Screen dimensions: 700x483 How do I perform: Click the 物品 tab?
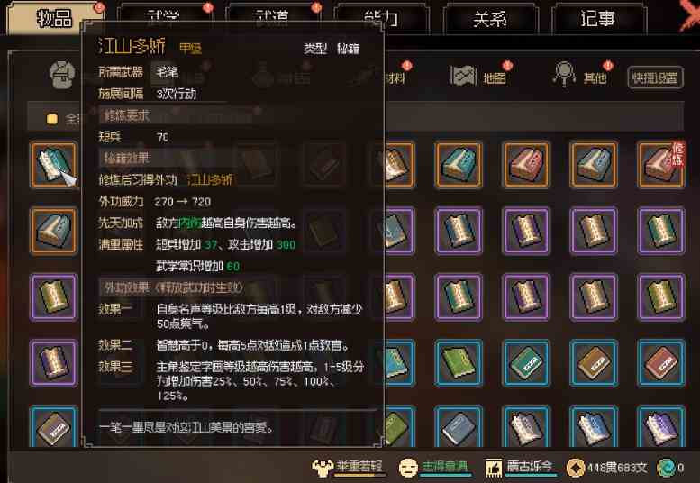click(54, 18)
